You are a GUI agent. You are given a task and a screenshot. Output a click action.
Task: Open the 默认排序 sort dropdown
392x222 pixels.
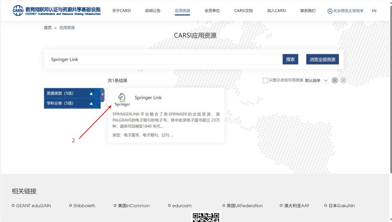(x=317, y=81)
